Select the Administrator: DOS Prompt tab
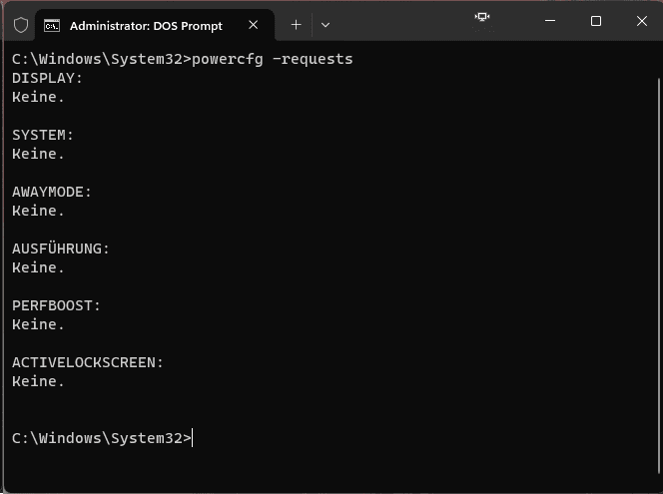Screen dimensions: 663x494 click(146, 26)
